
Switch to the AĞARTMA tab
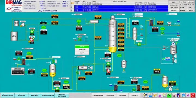point(22,95)
